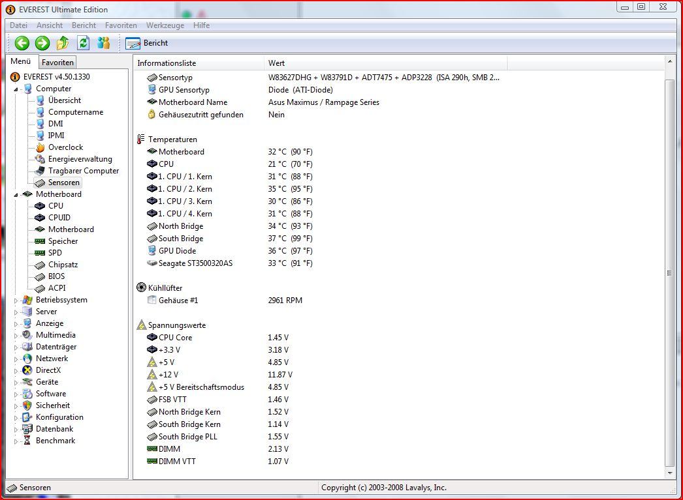Select the Sicherheit shield icon

[27, 405]
